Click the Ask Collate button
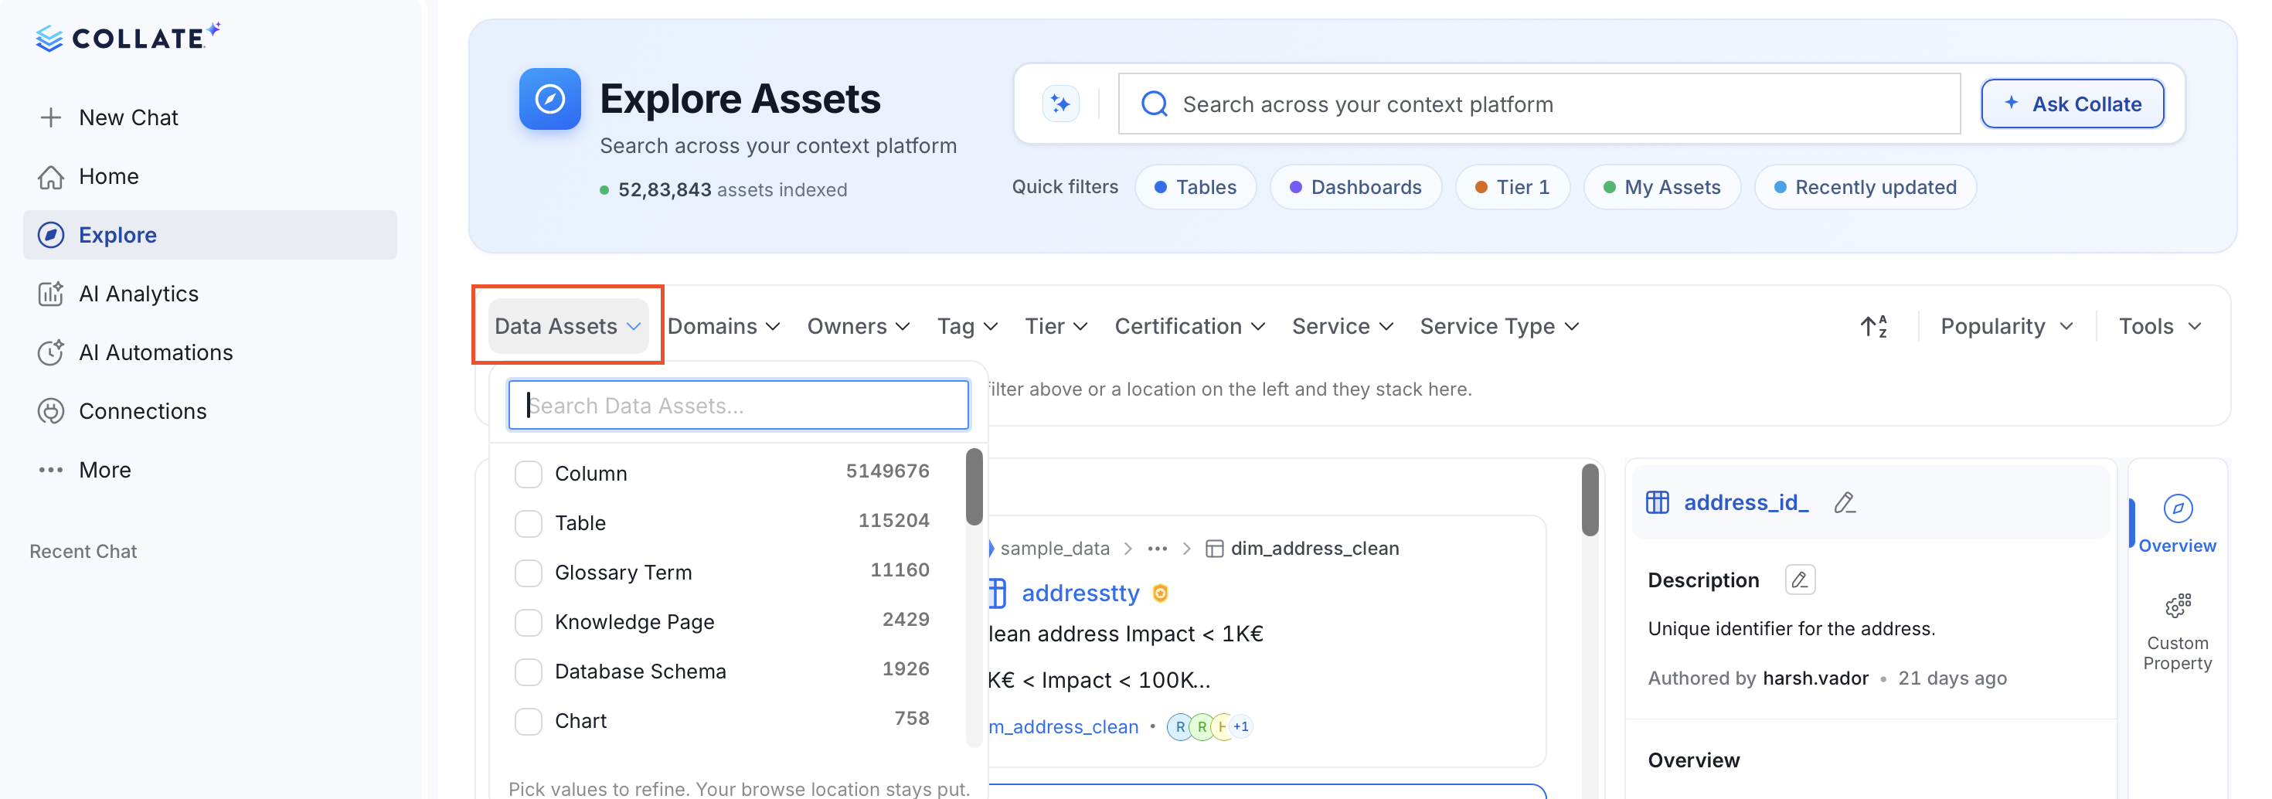 pos(2073,104)
